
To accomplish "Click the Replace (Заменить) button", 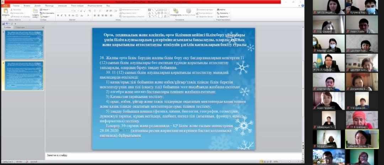I will (x=223, y=13).
